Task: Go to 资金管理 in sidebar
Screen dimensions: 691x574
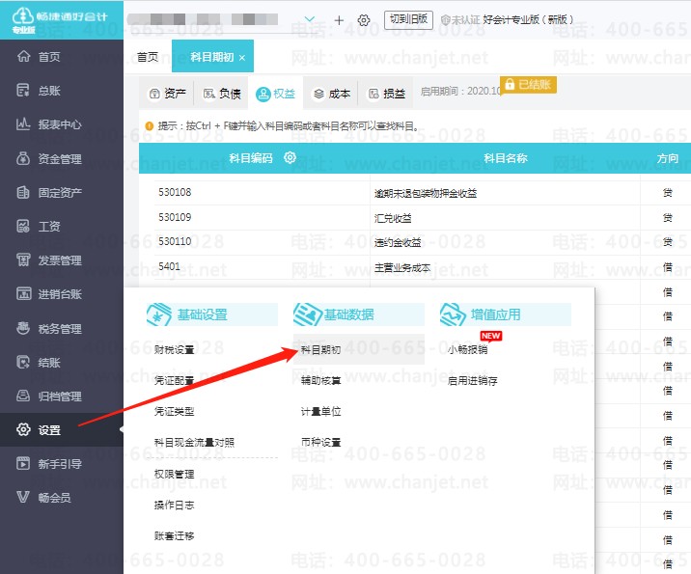Action: coord(59,159)
